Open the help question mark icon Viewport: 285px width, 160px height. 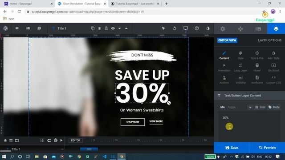pos(197,28)
